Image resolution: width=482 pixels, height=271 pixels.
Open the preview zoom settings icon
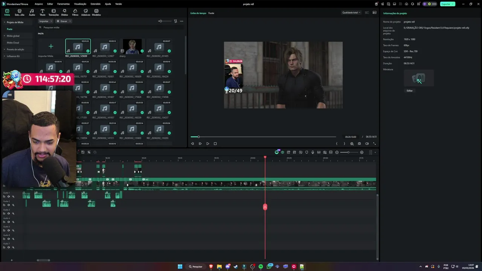point(352,143)
